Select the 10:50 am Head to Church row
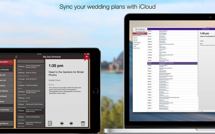The height and width of the screenshot is (134, 215). pos(31,74)
